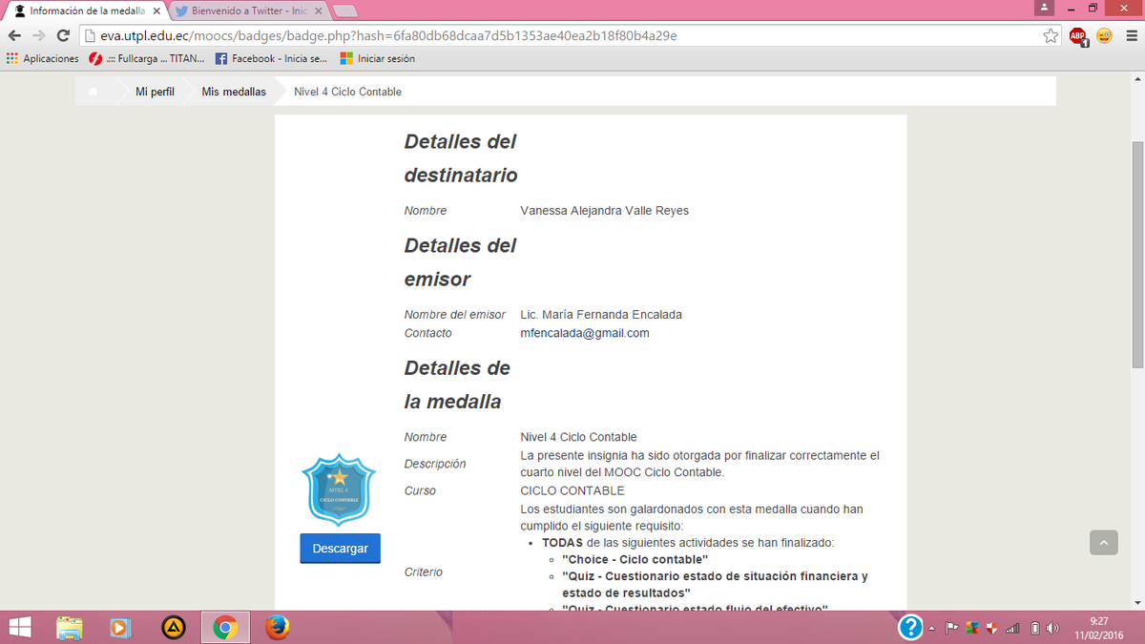The width and height of the screenshot is (1145, 644).
Task: Click the battery tray icon
Action: coord(1033,628)
